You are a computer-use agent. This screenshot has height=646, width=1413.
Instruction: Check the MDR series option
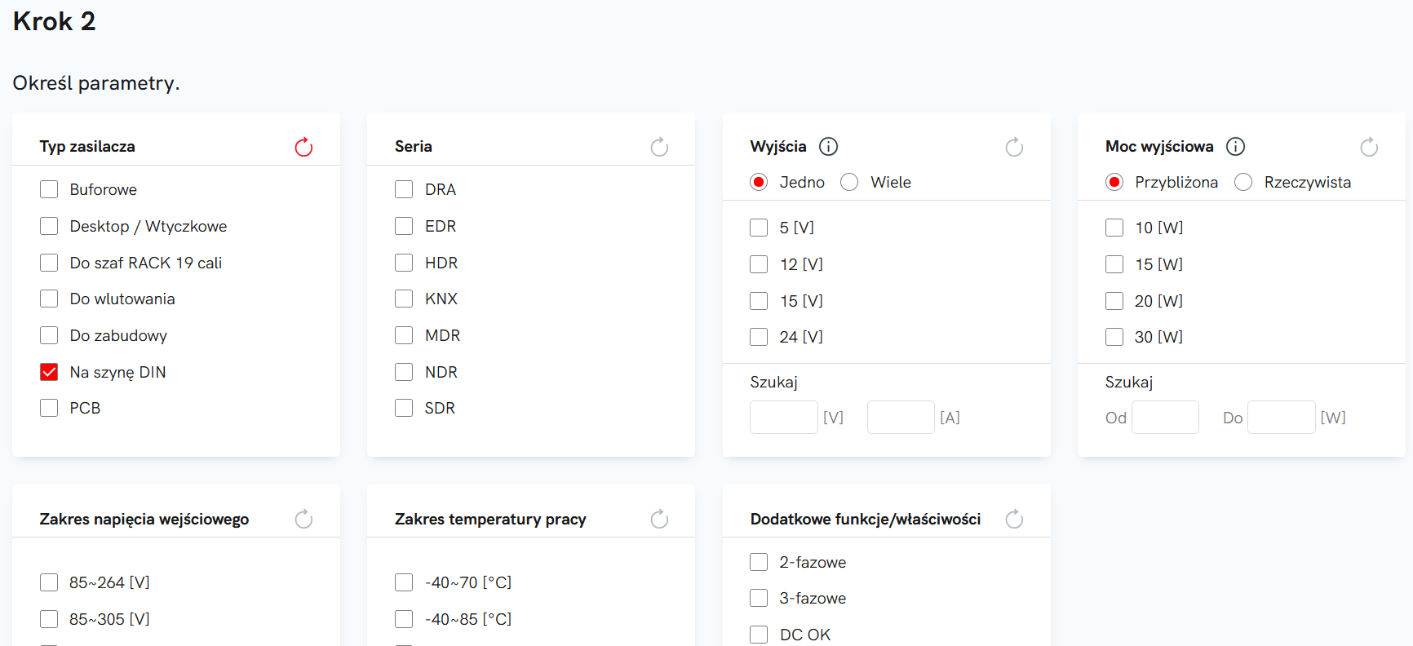click(404, 335)
